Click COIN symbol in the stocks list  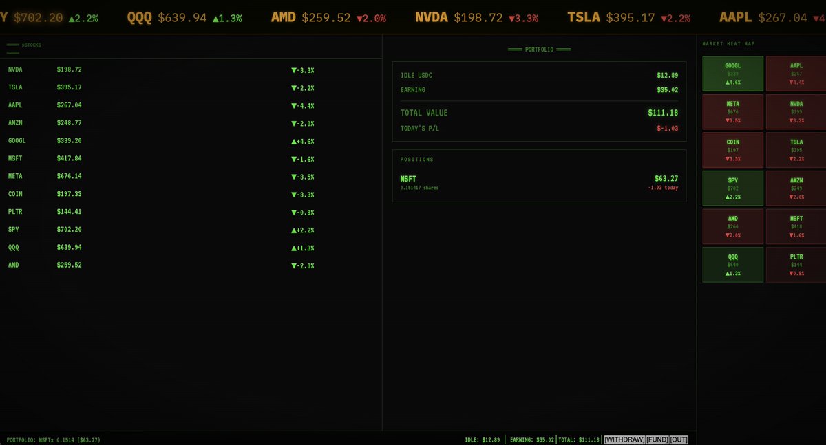click(x=15, y=194)
